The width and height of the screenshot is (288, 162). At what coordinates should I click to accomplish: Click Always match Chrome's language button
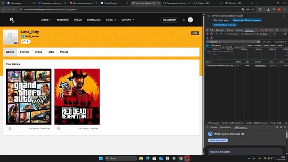[x=247, y=20]
